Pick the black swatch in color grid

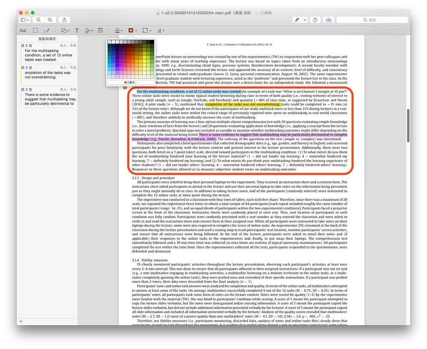tap(152, 42)
